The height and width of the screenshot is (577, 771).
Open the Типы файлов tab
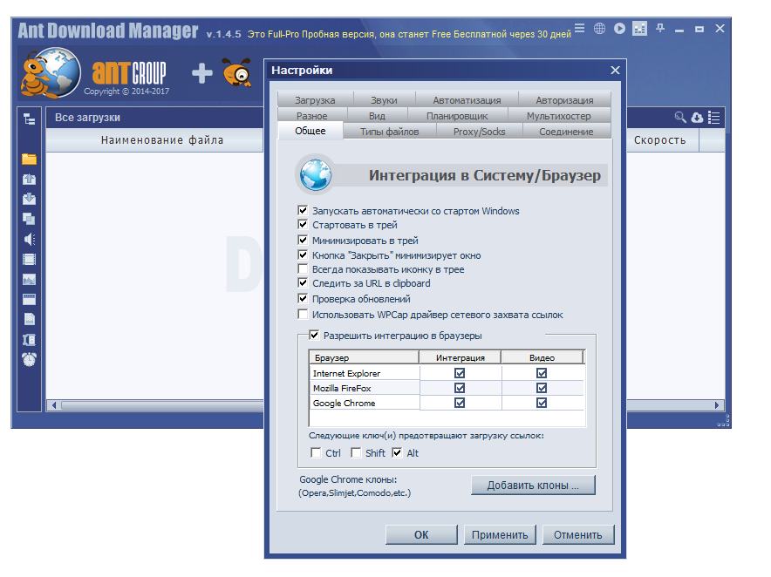(390, 132)
